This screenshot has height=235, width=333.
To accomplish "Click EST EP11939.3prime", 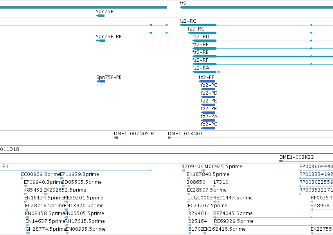I will (x=79, y=174).
